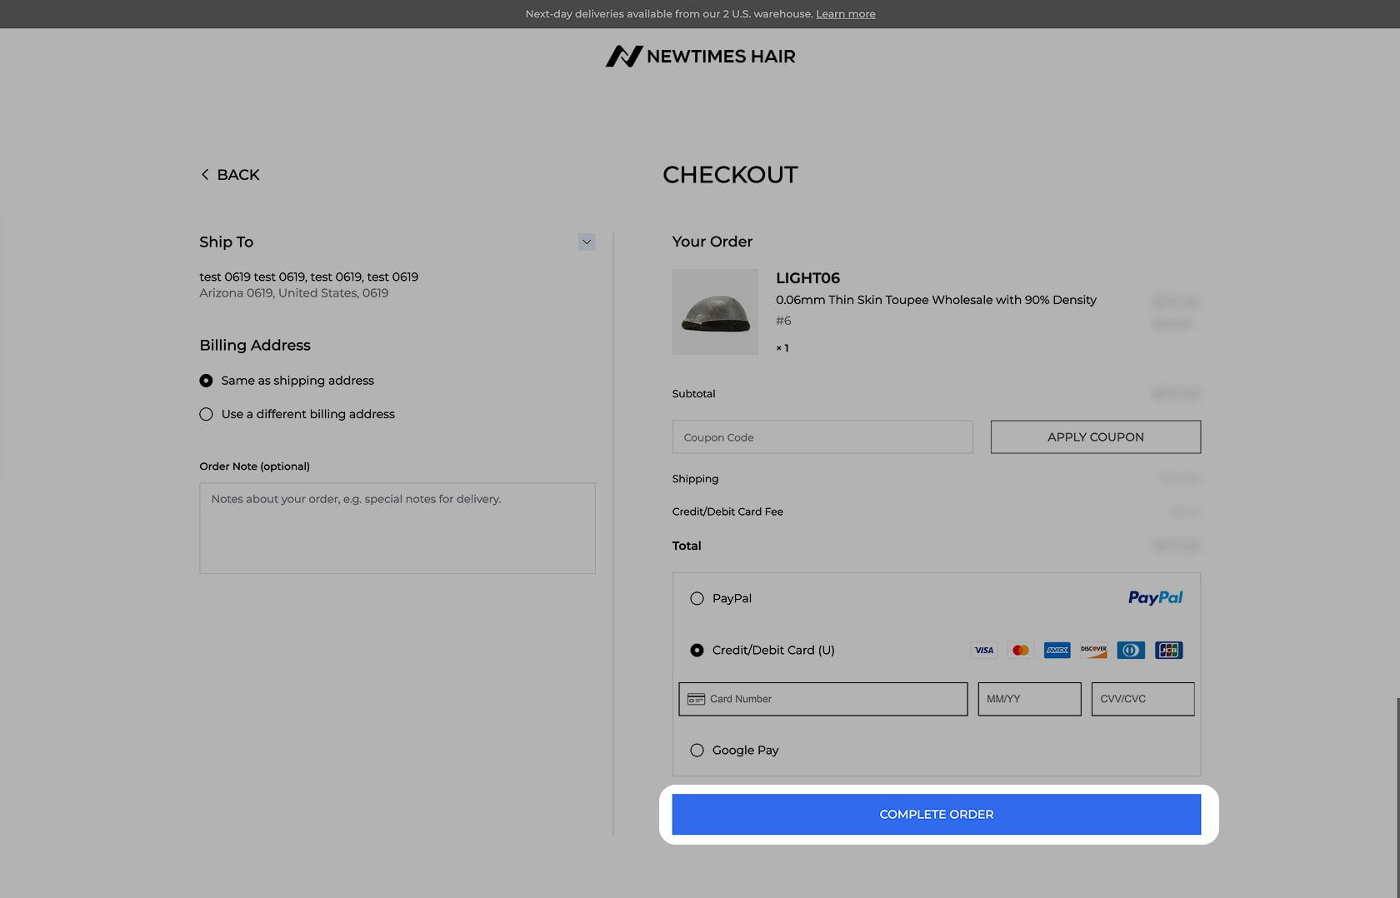
Task: Click the Newtimes Hair logo
Action: pyautogui.click(x=700, y=56)
